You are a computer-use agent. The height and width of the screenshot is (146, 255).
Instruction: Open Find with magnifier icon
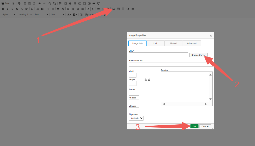tap(50, 4)
